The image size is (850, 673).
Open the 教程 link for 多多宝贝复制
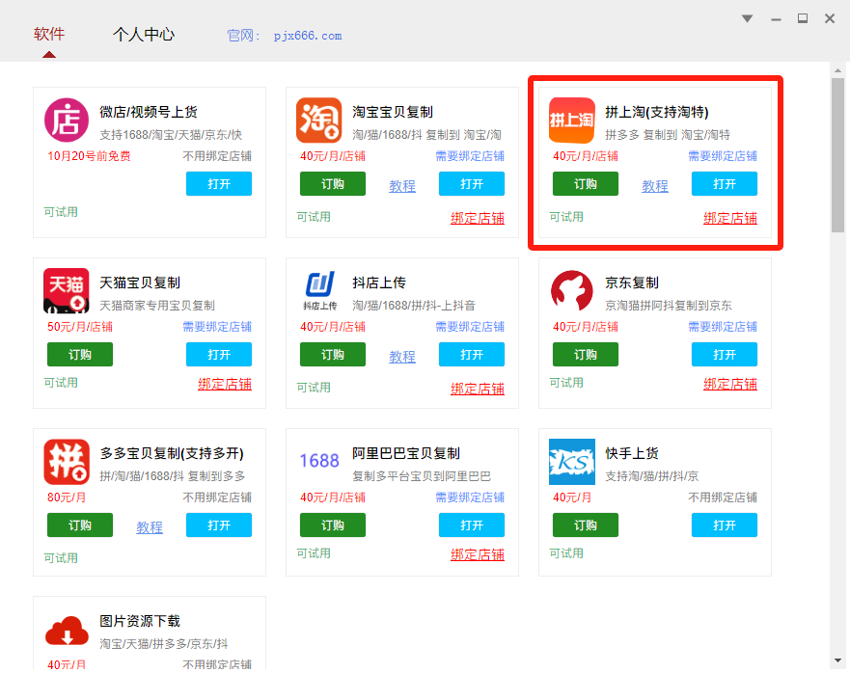(x=150, y=527)
